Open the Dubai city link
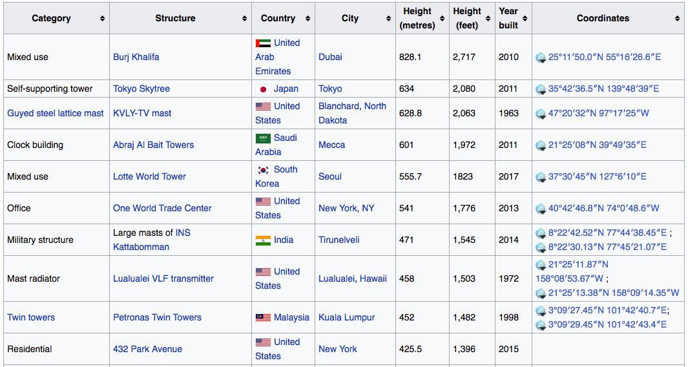The height and width of the screenshot is (367, 688). 330,57
